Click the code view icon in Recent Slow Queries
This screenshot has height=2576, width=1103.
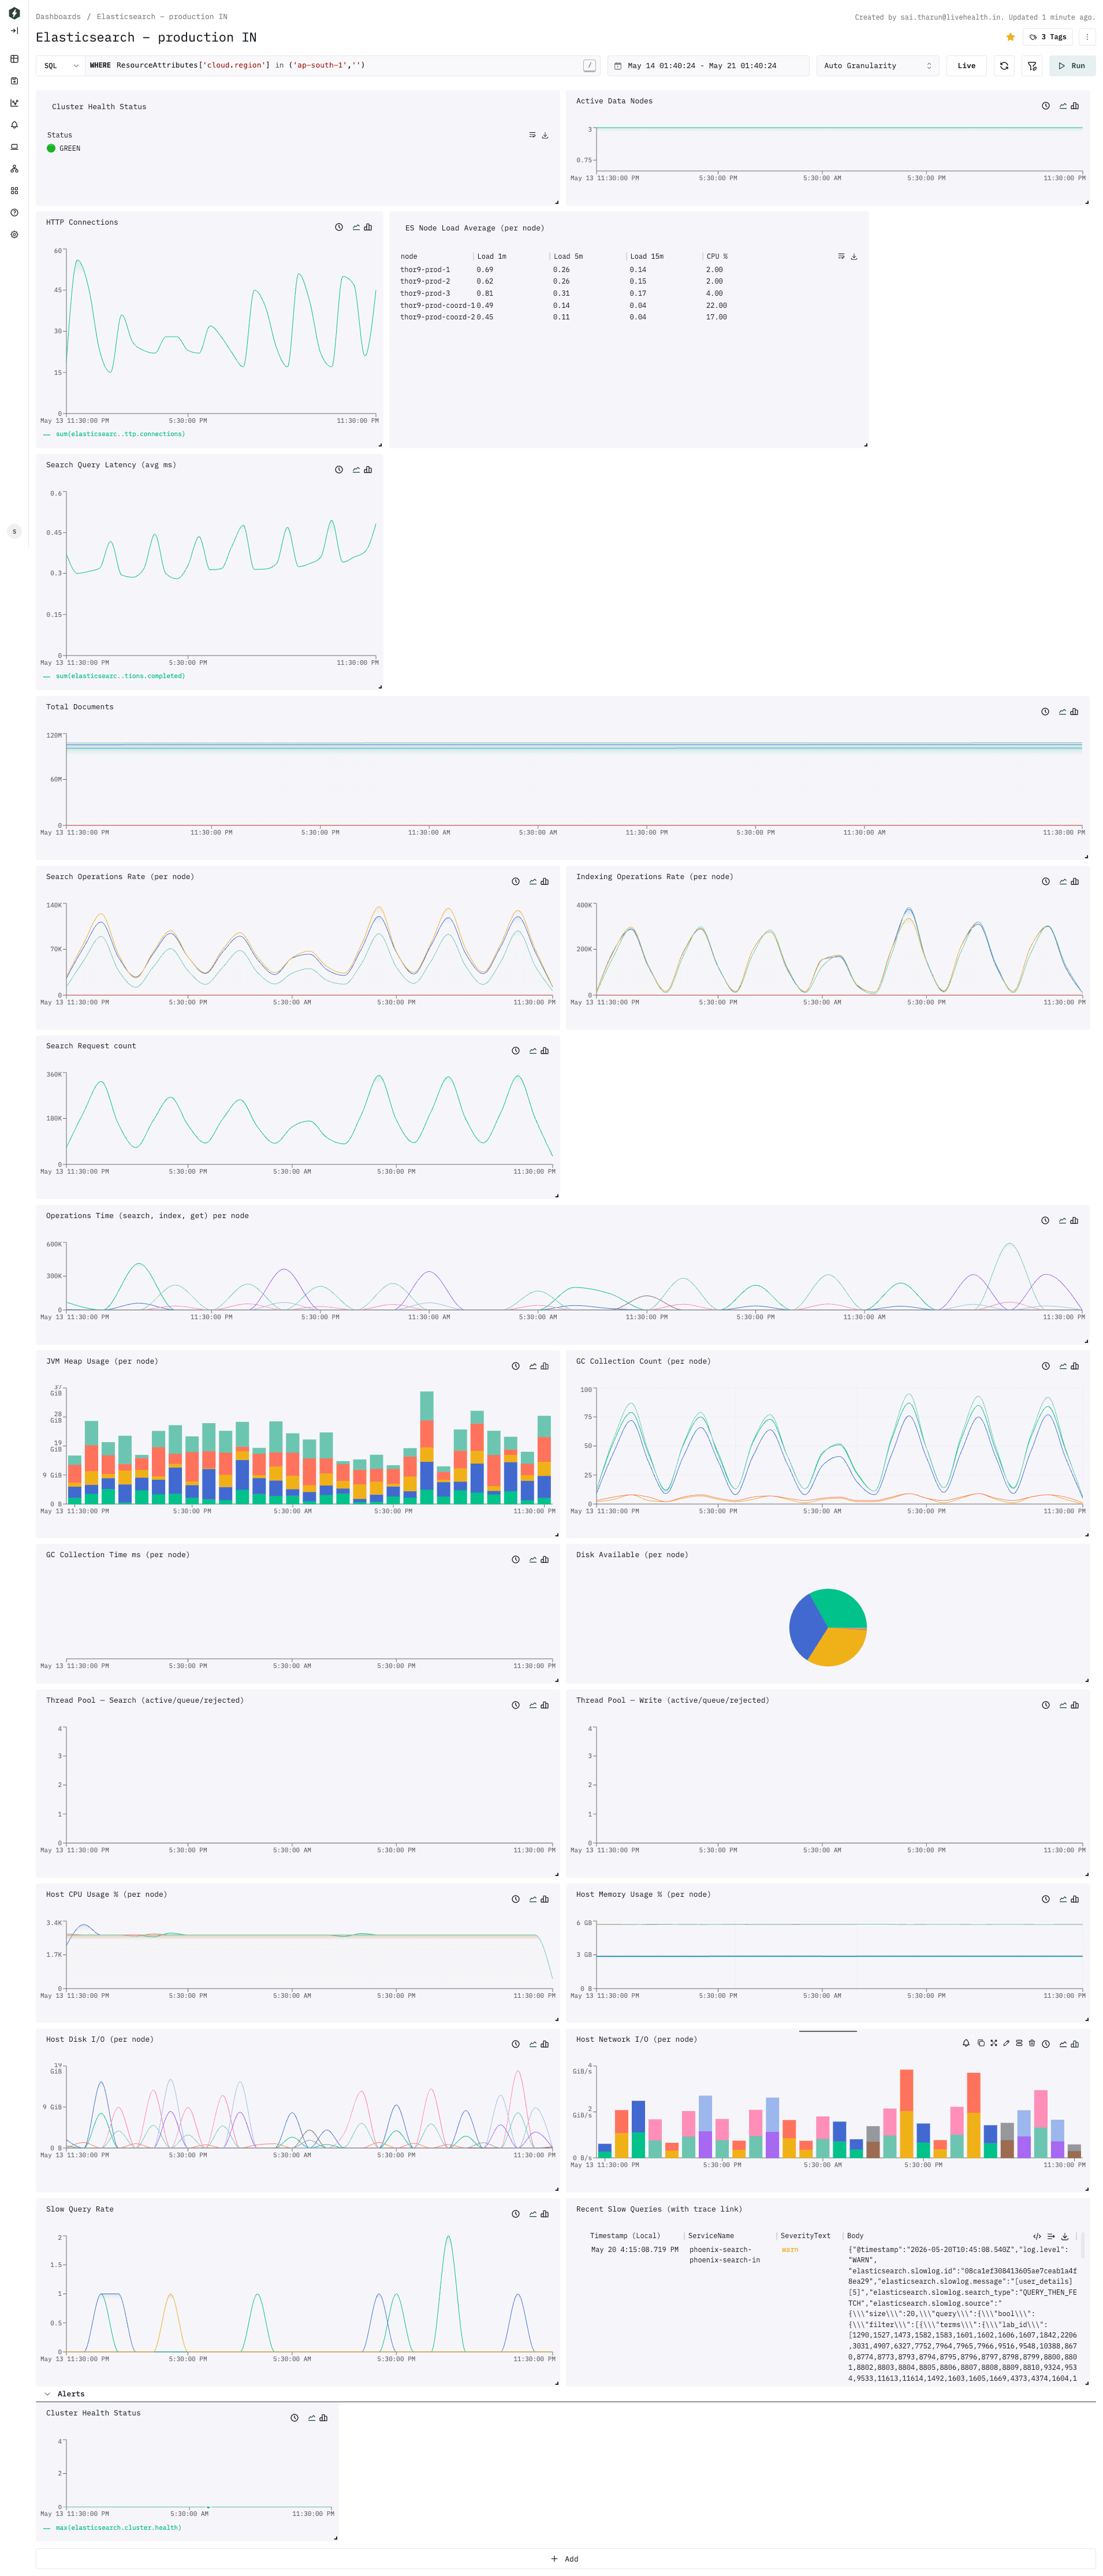coord(1036,2236)
